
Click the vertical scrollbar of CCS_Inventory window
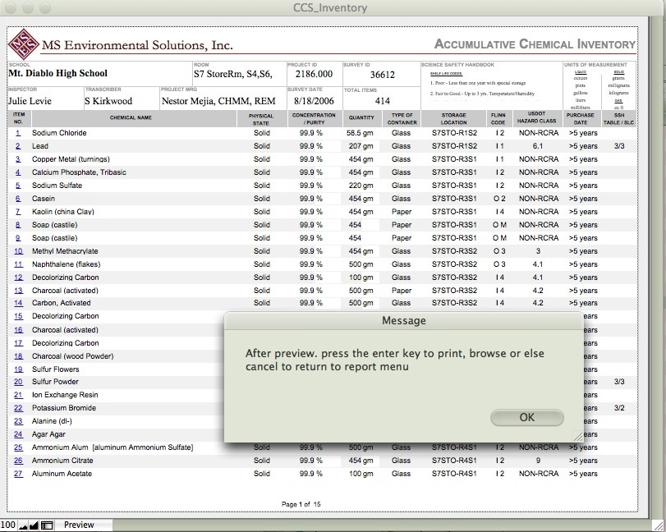coord(657,268)
